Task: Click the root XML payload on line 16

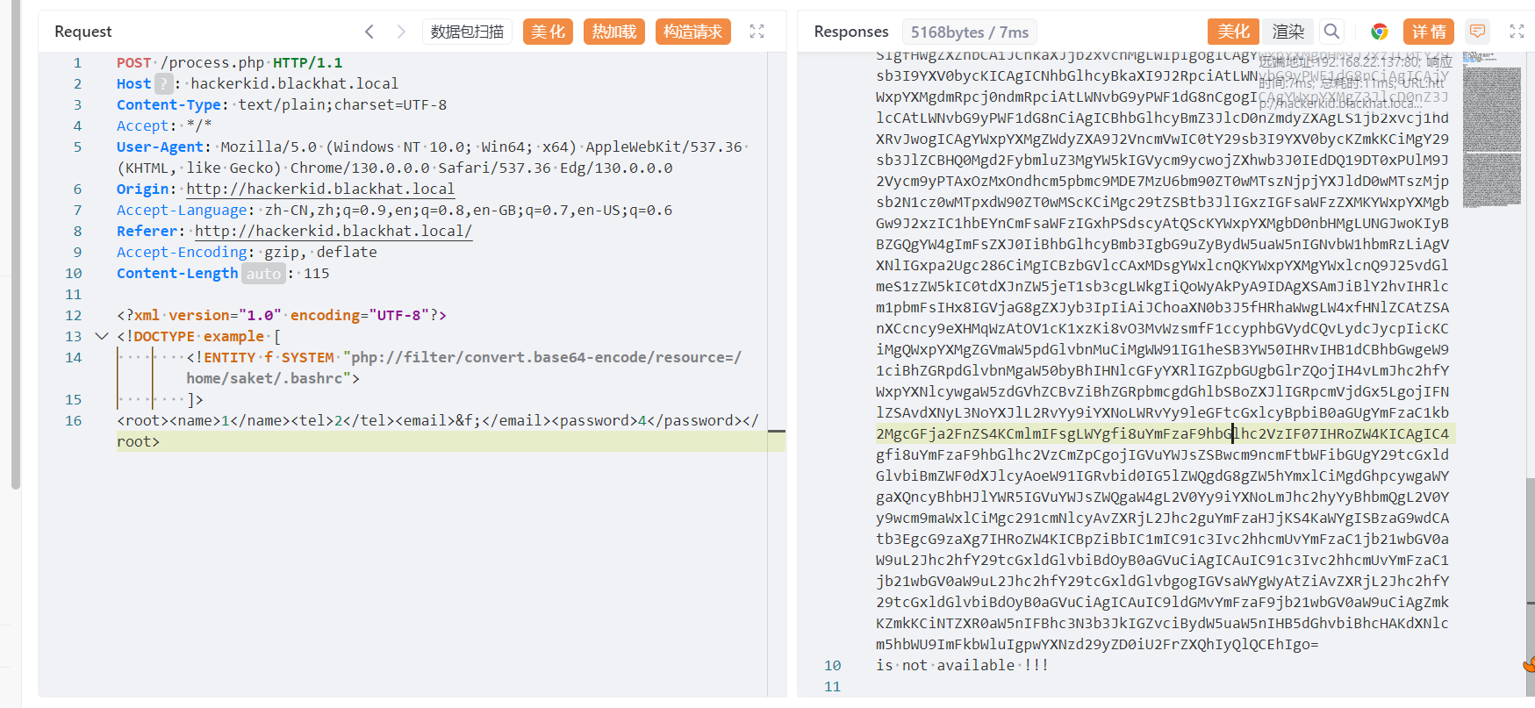Action: (438, 431)
